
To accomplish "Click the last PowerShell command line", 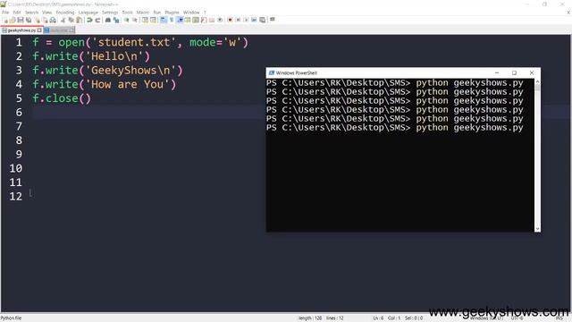I will click(395, 128).
